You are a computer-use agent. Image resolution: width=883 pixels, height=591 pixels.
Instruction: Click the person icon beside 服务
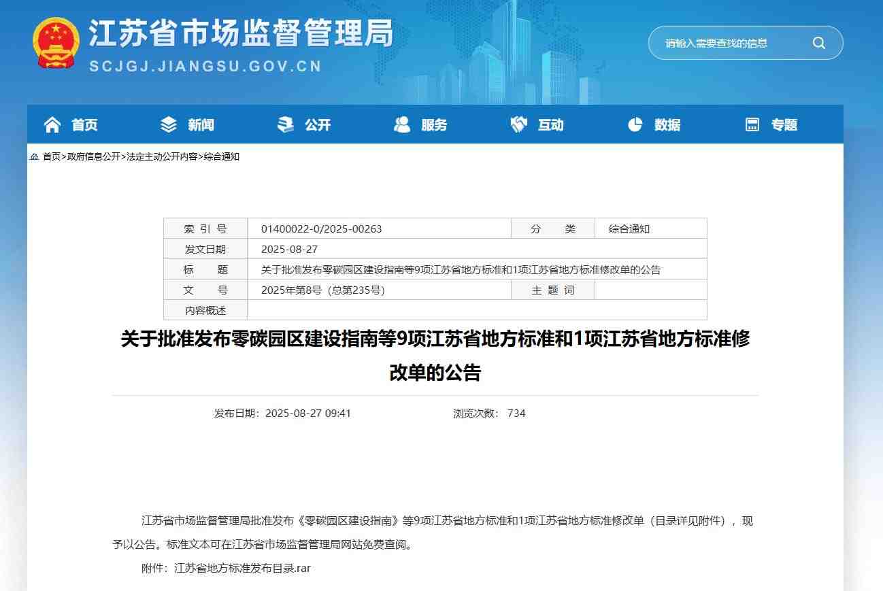click(402, 124)
